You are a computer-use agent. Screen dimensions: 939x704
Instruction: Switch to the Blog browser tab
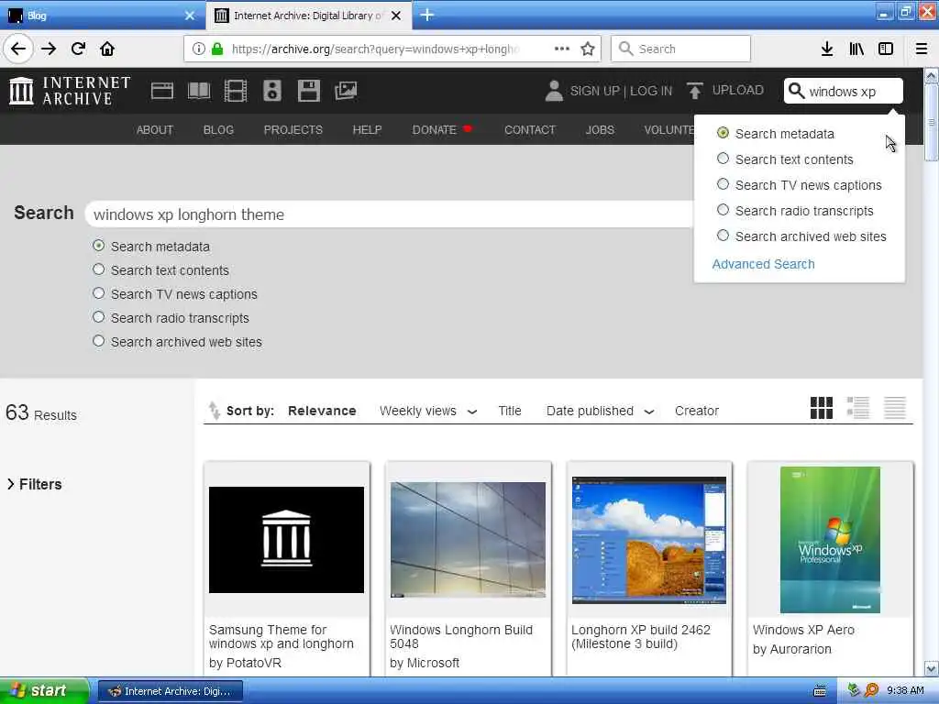[103, 16]
